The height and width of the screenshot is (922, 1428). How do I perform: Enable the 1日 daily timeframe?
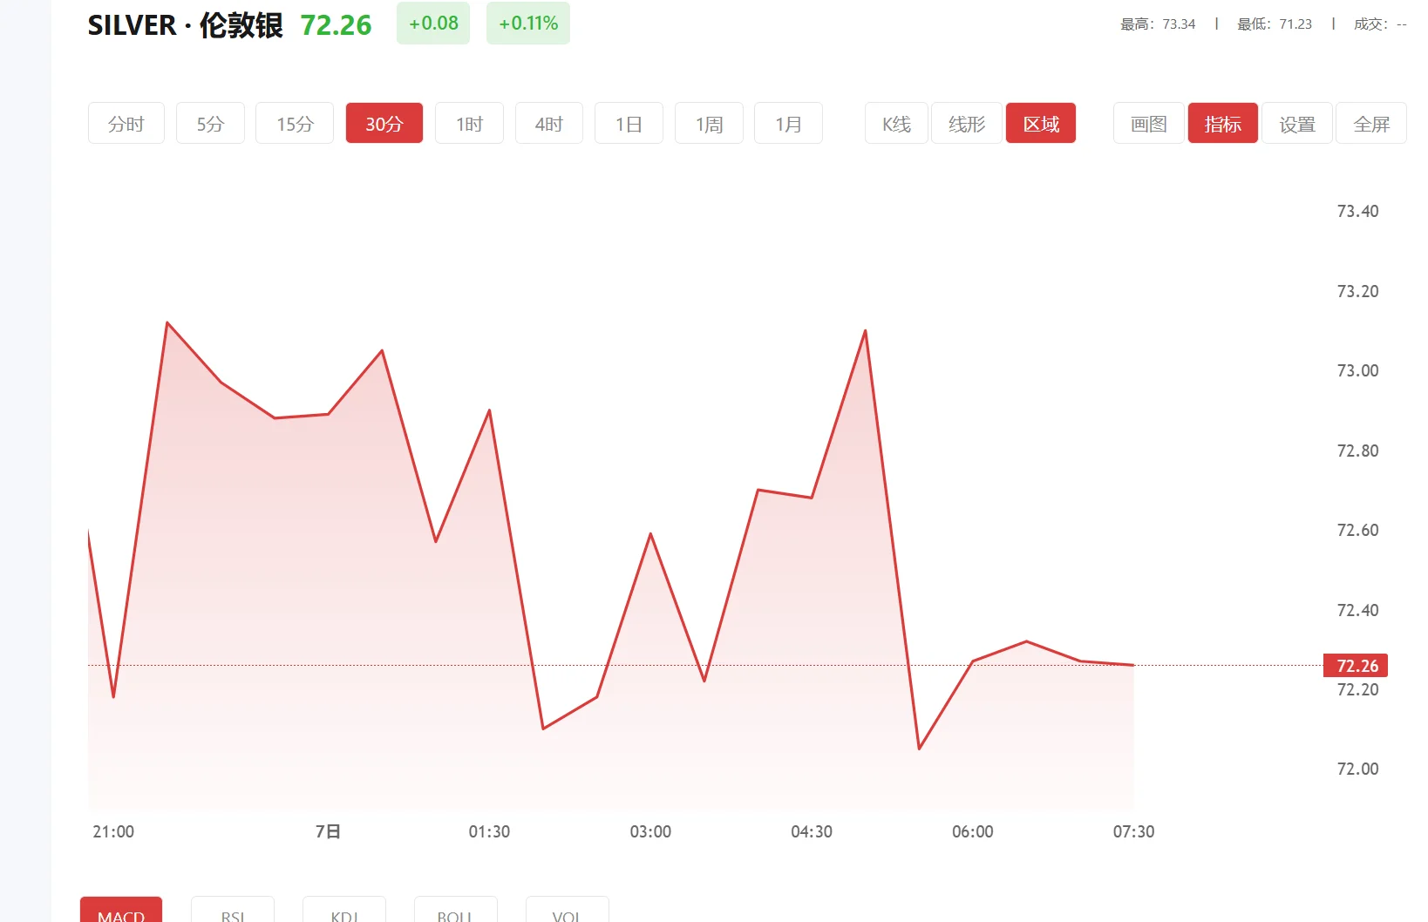click(x=629, y=123)
